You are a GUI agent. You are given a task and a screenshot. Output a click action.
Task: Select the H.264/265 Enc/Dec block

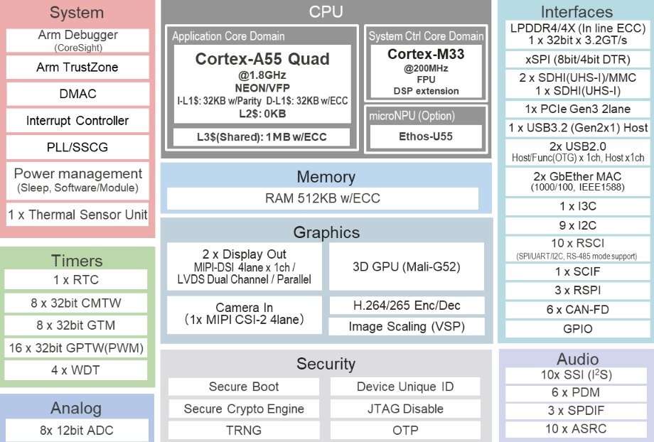tap(407, 306)
